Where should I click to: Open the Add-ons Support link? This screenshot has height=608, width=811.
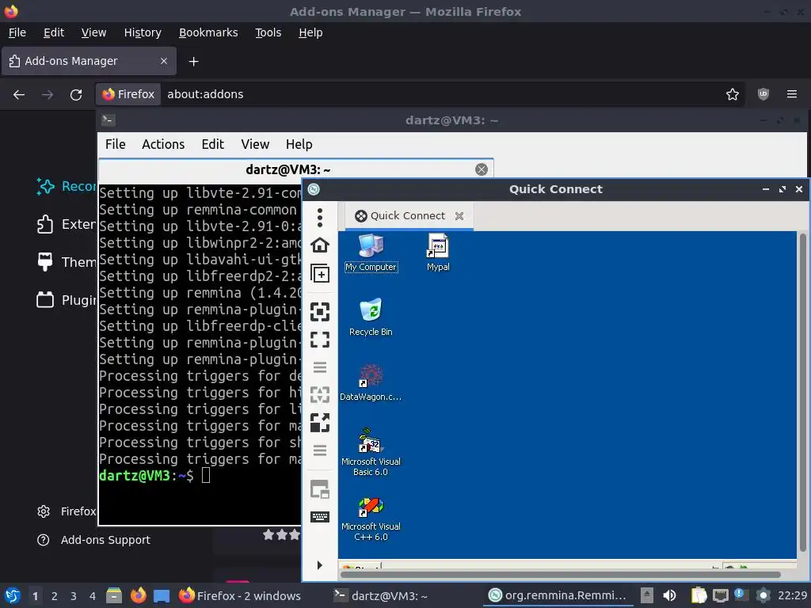pos(93,540)
